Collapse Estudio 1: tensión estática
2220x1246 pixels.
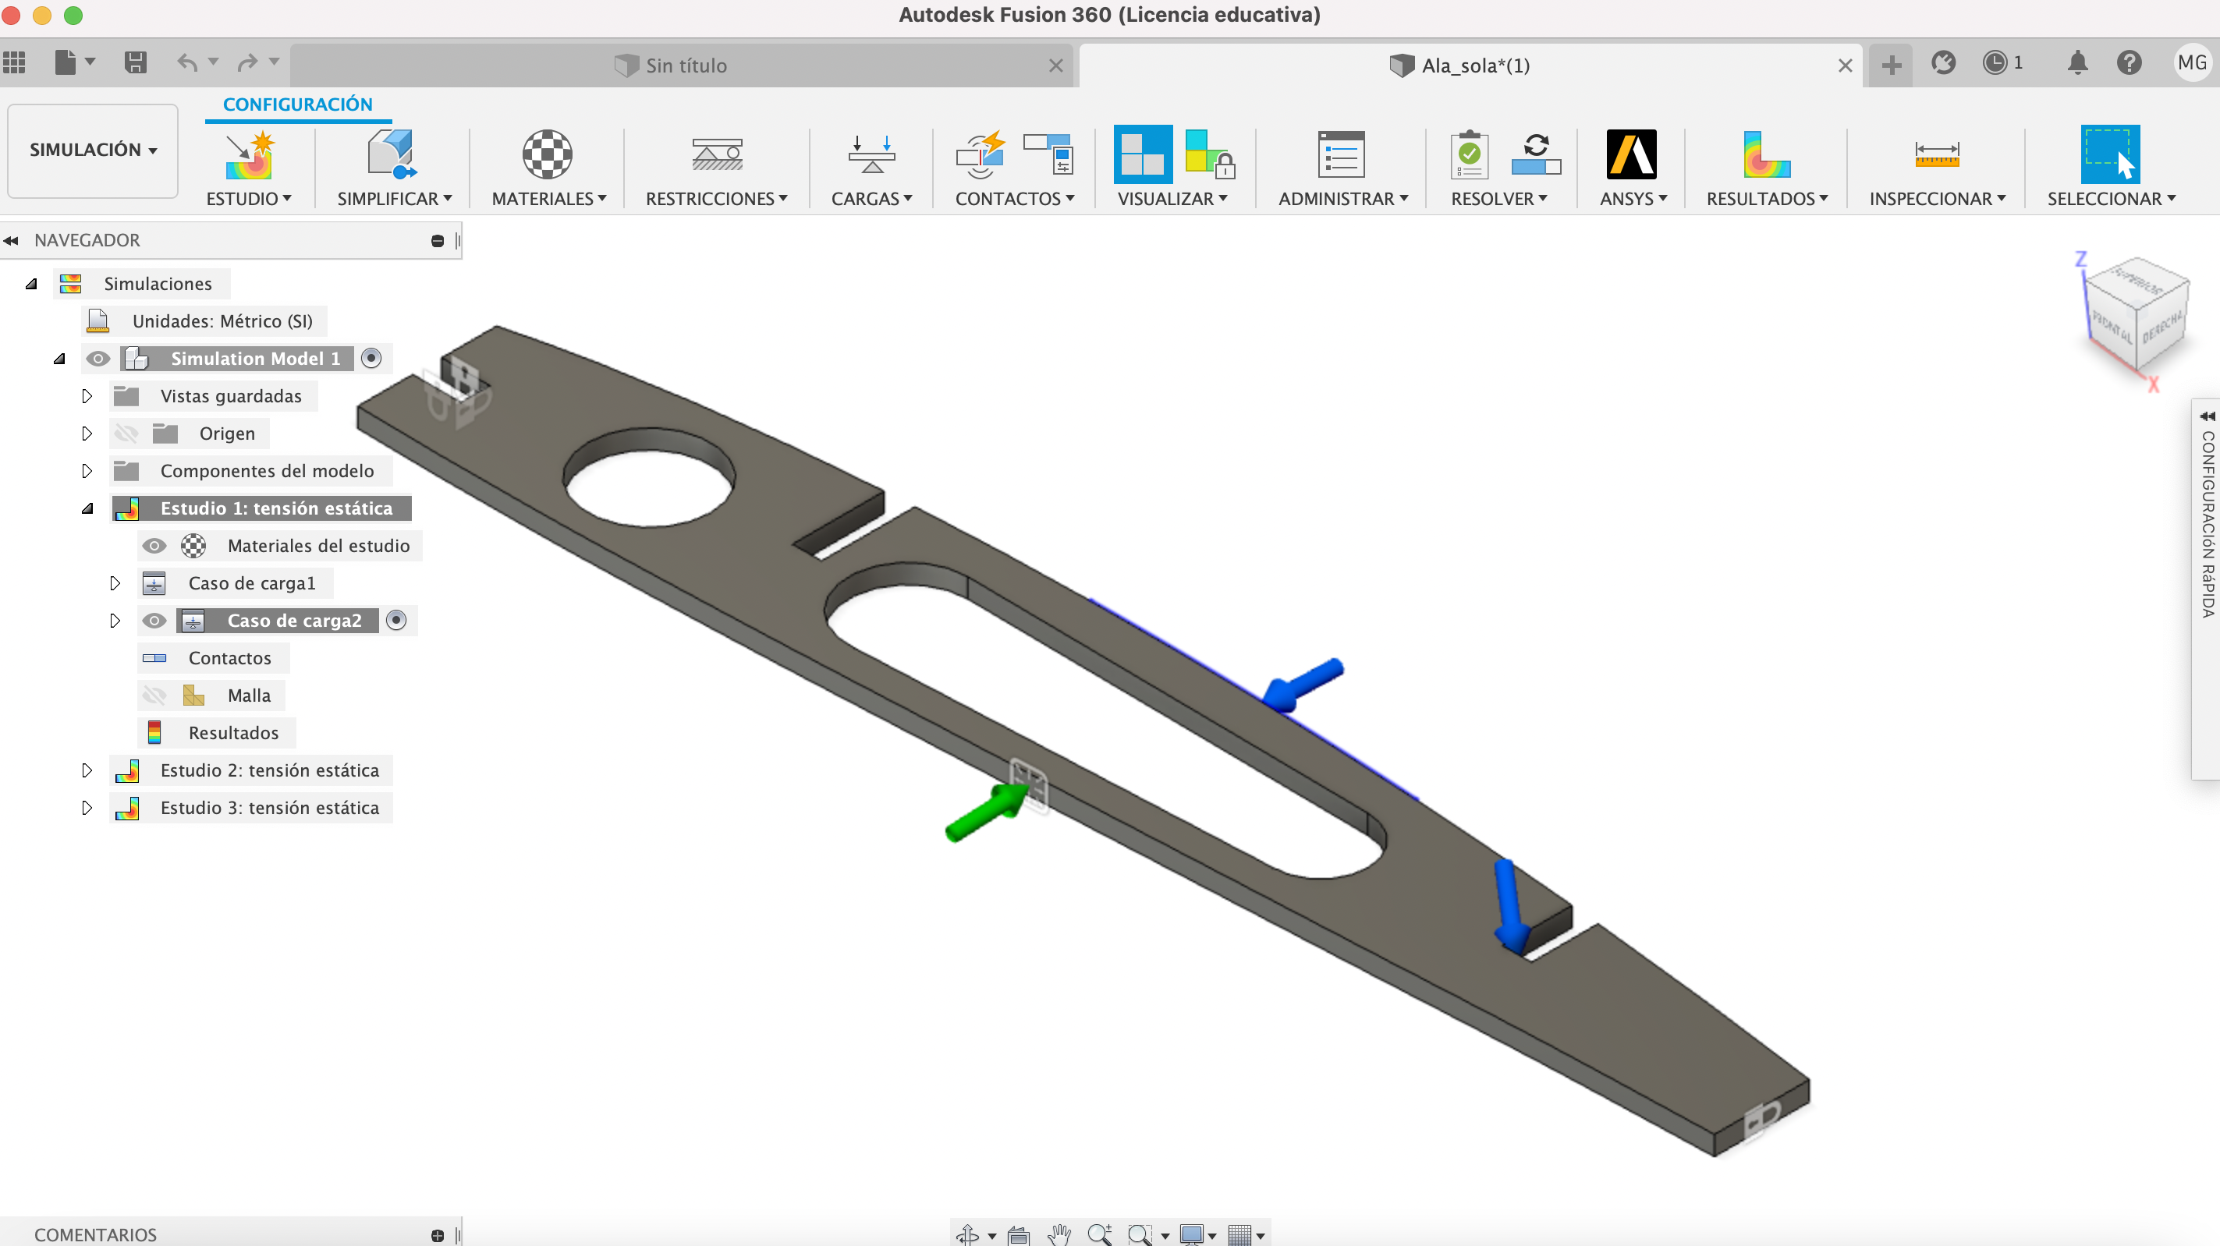(x=87, y=508)
